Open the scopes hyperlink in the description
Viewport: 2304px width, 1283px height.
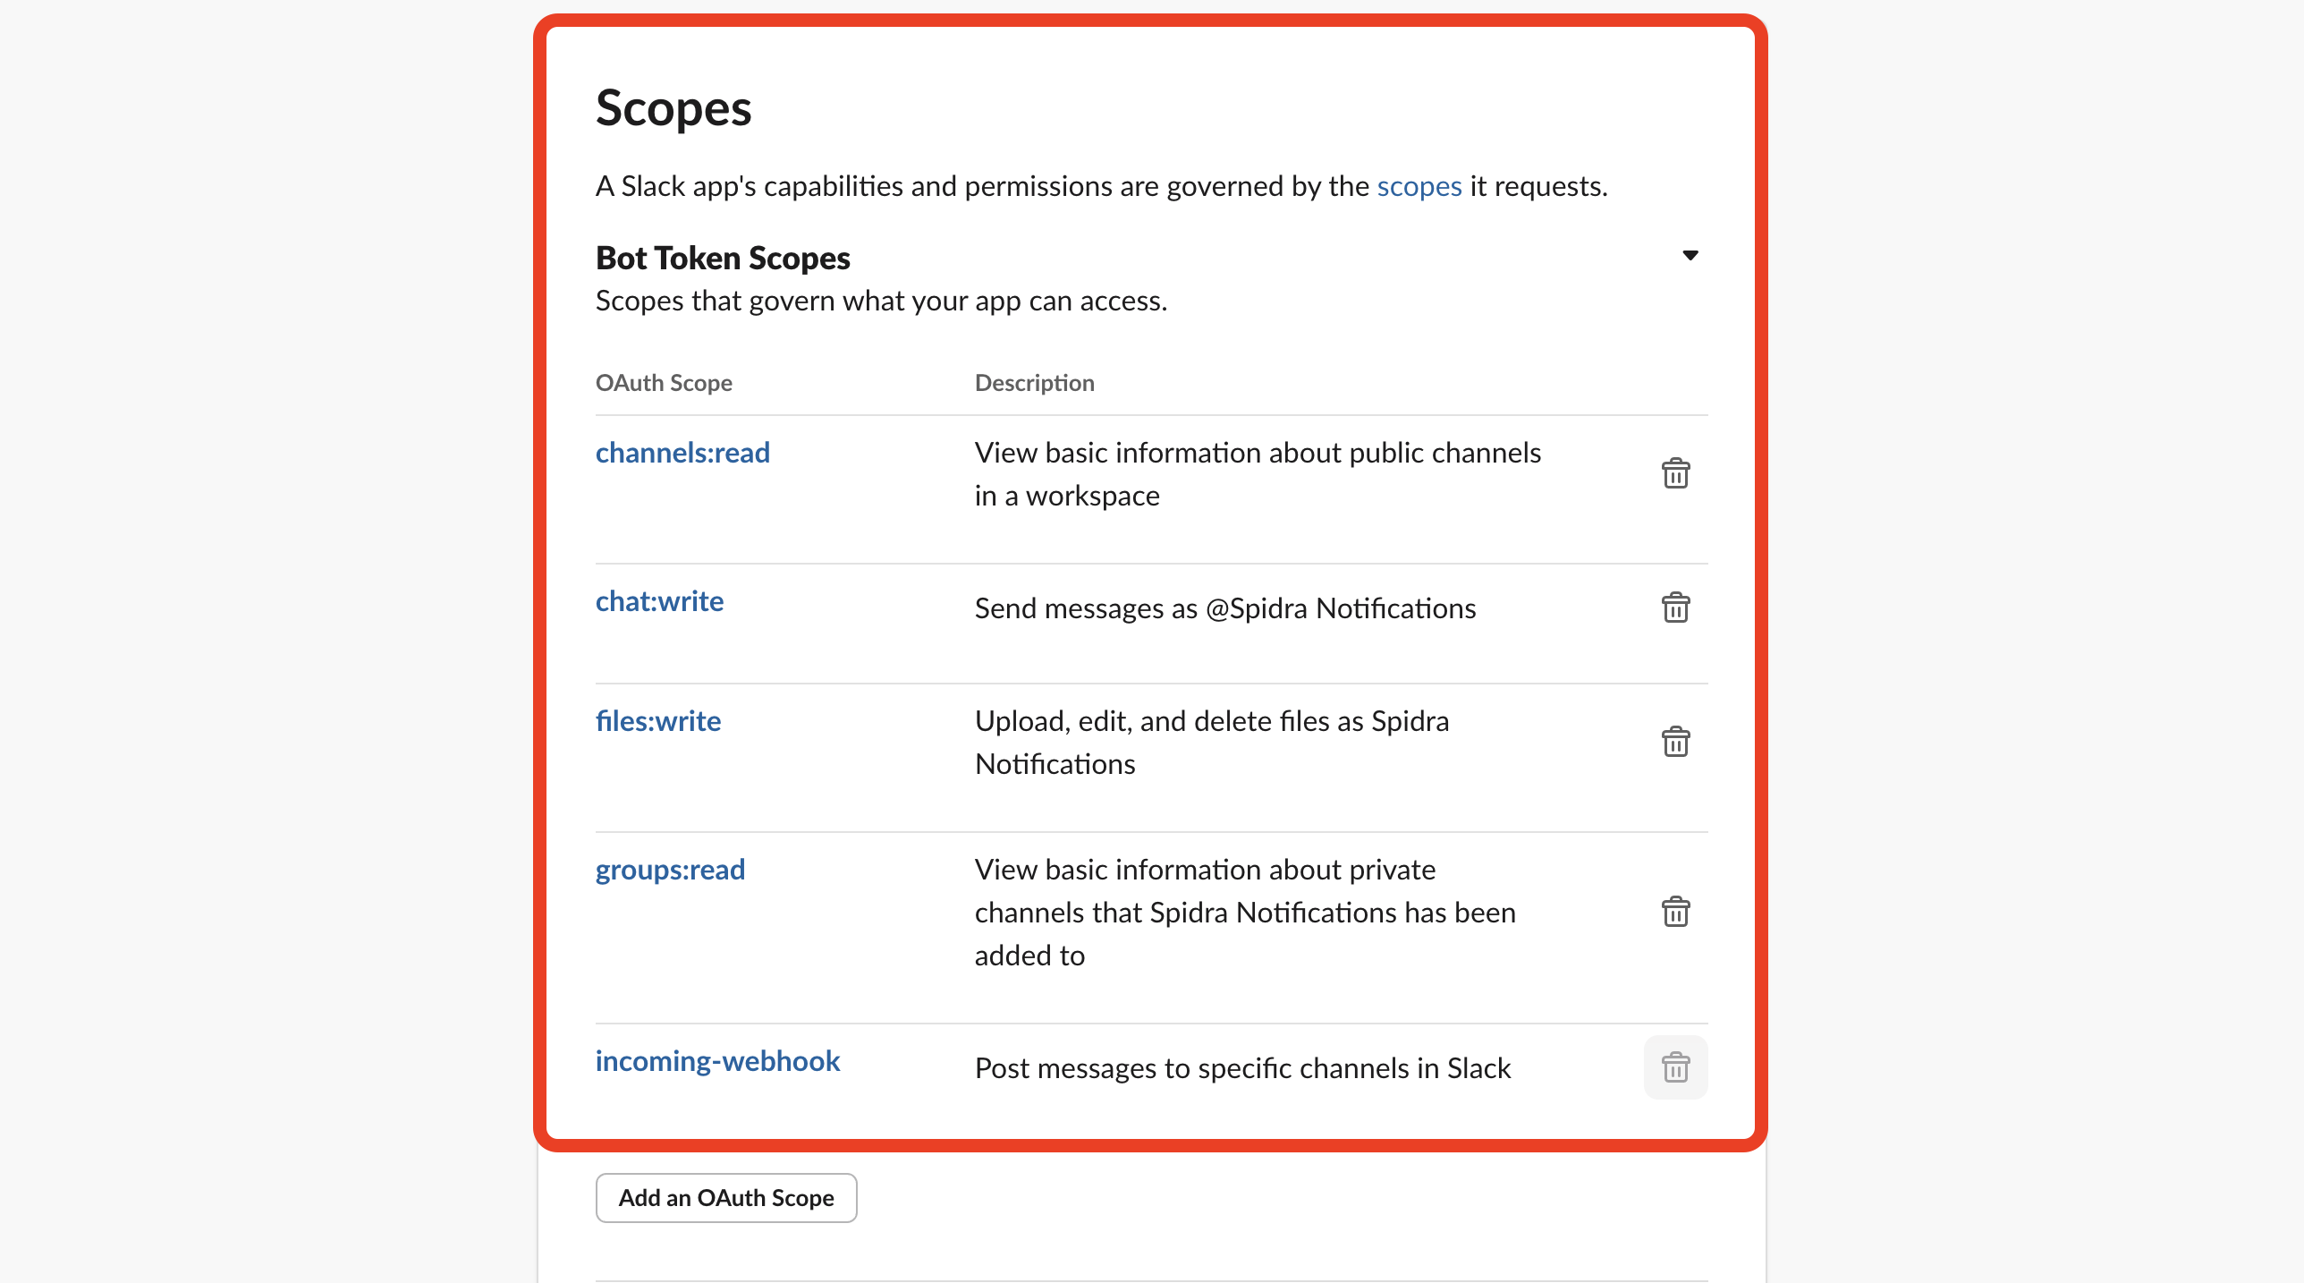[1419, 186]
